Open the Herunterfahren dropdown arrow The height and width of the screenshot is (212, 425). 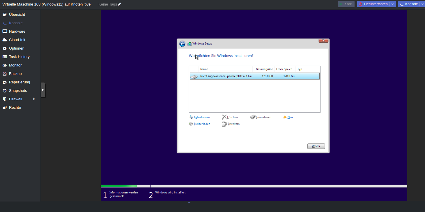pyautogui.click(x=393, y=4)
